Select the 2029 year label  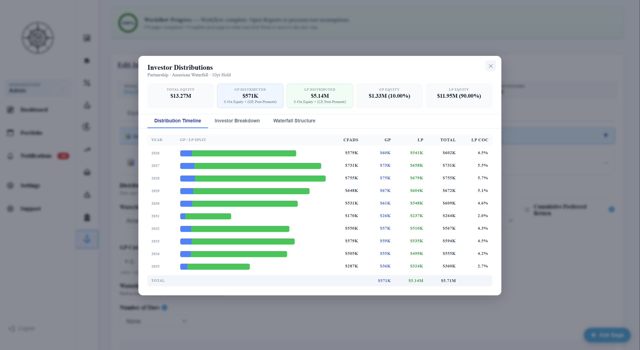pyautogui.click(x=155, y=191)
